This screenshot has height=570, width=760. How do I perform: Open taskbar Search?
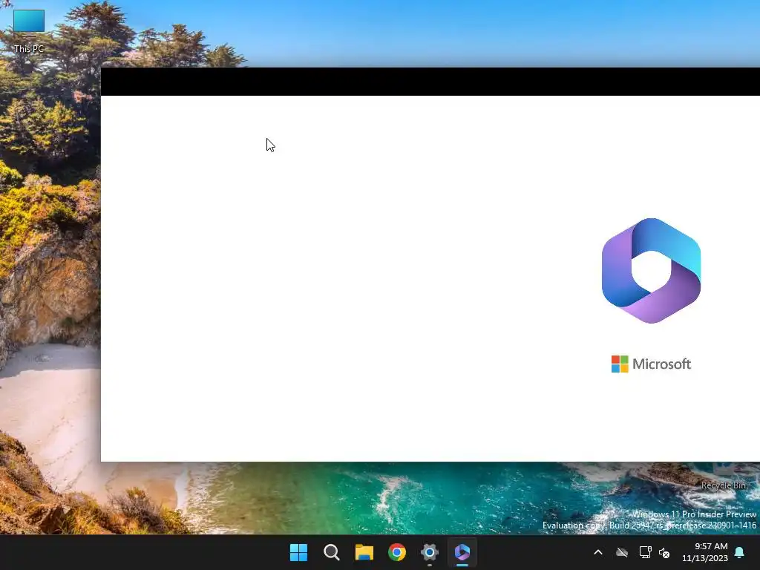332,552
